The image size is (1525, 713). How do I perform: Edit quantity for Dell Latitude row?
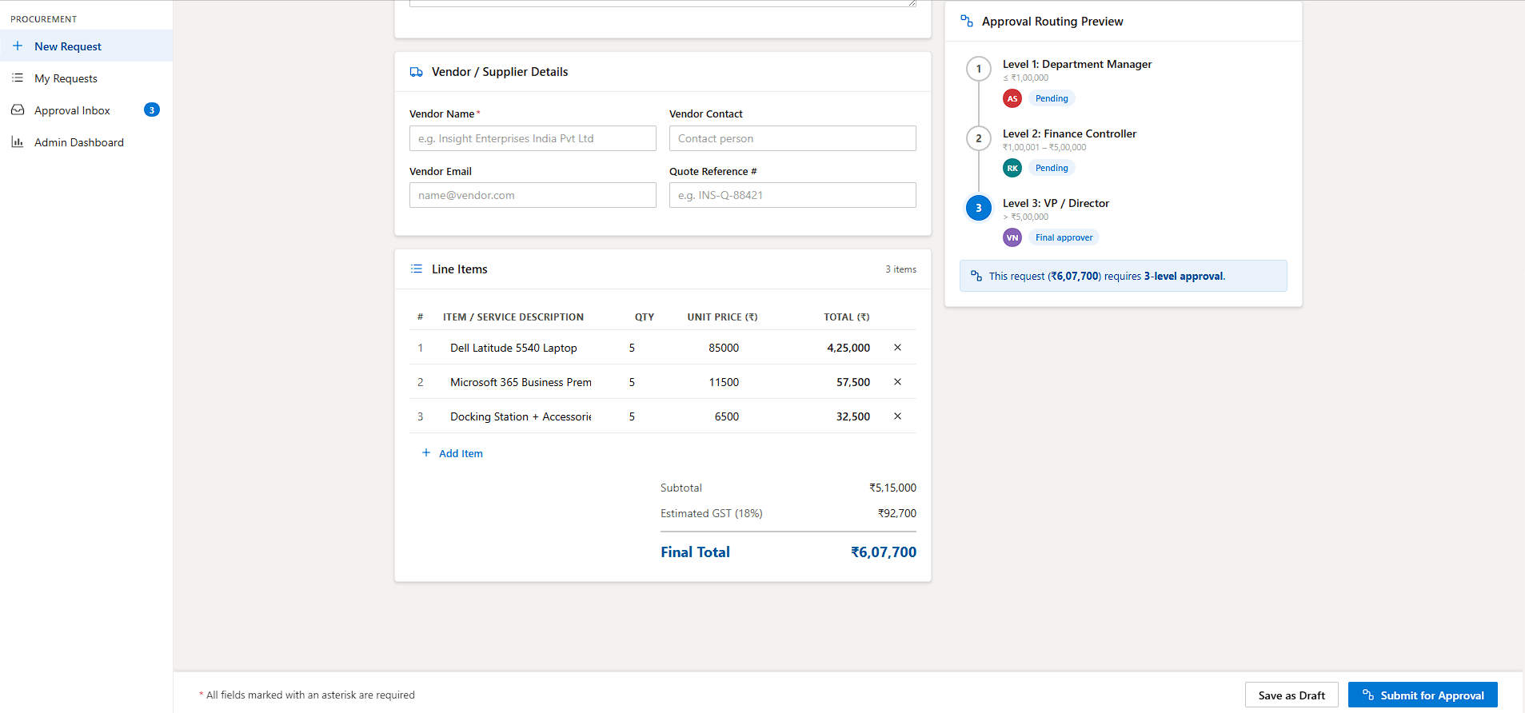coord(632,348)
